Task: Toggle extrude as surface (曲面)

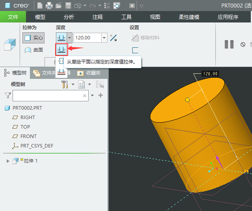Action: (33, 50)
